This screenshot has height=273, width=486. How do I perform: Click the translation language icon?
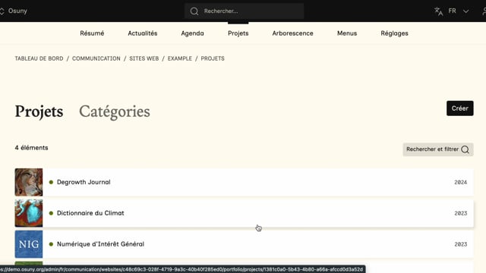pos(439,11)
